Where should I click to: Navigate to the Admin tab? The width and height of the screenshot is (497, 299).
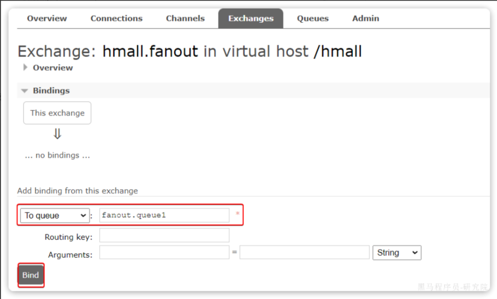pyautogui.click(x=365, y=18)
